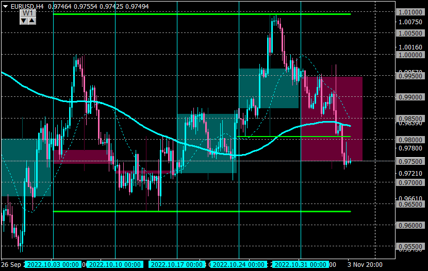Image resolution: width=428 pixels, height=271 pixels.
Task: Select the 2022.10.10 00:00 date label
Action: 115,264
